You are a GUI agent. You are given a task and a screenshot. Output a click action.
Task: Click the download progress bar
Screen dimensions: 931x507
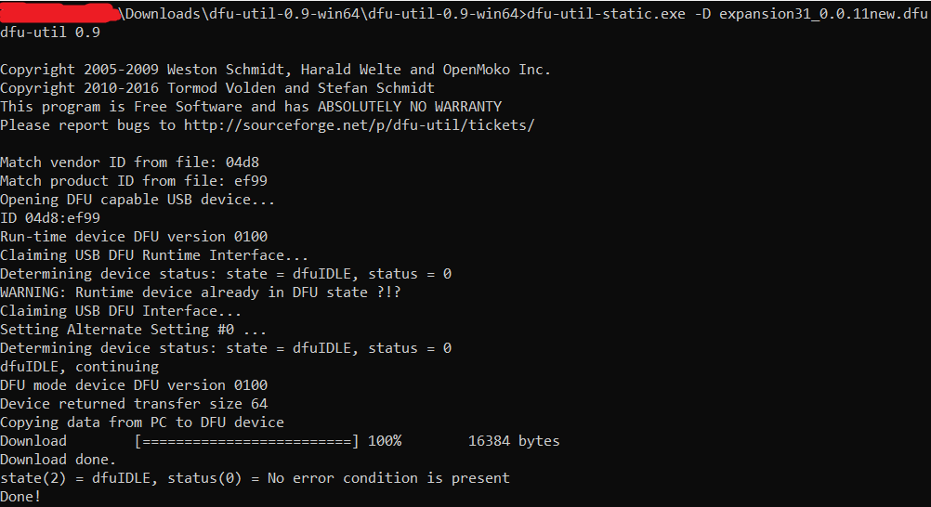point(246,441)
